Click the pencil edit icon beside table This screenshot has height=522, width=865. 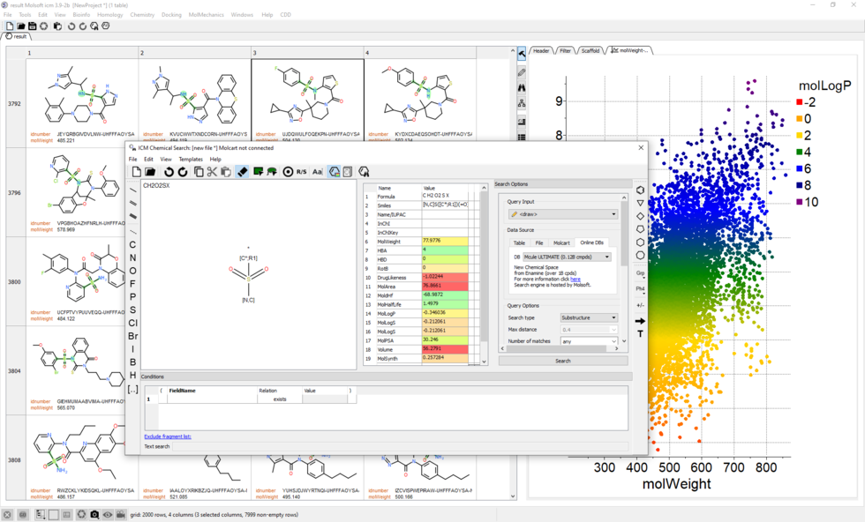click(522, 72)
